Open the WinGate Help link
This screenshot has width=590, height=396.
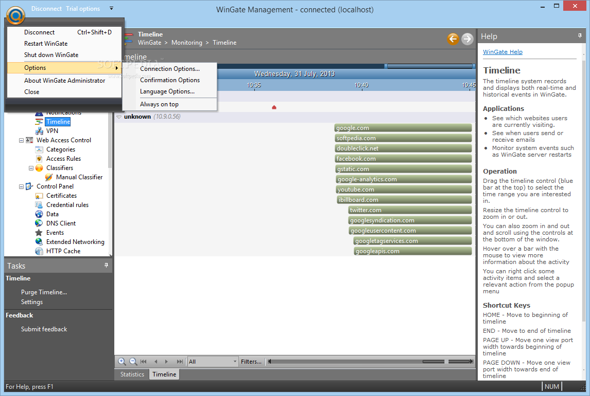click(502, 52)
